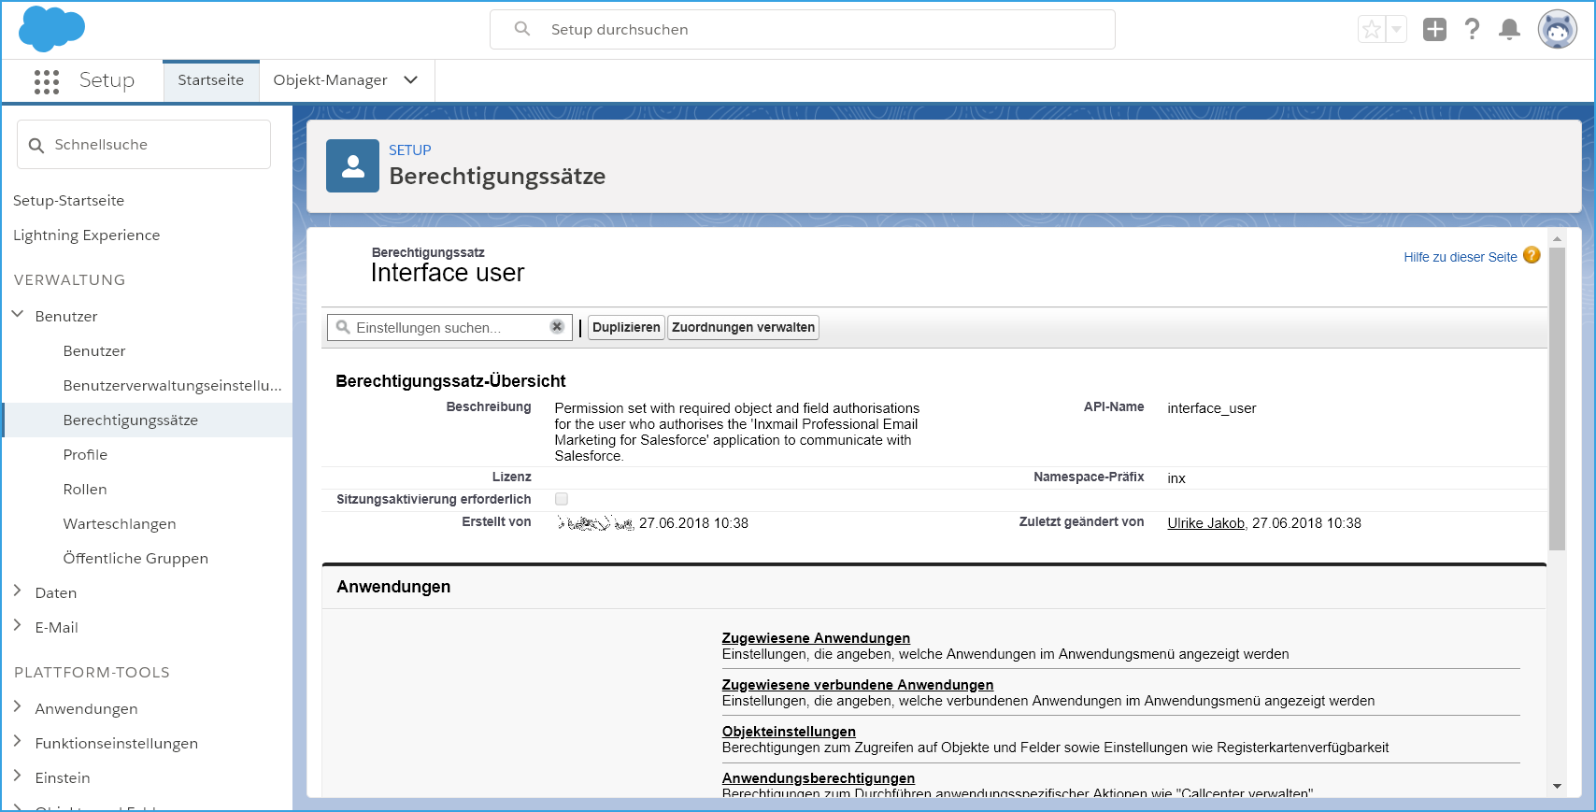
Task: Clear the Einstellungen suchen search field
Action: pyautogui.click(x=557, y=327)
